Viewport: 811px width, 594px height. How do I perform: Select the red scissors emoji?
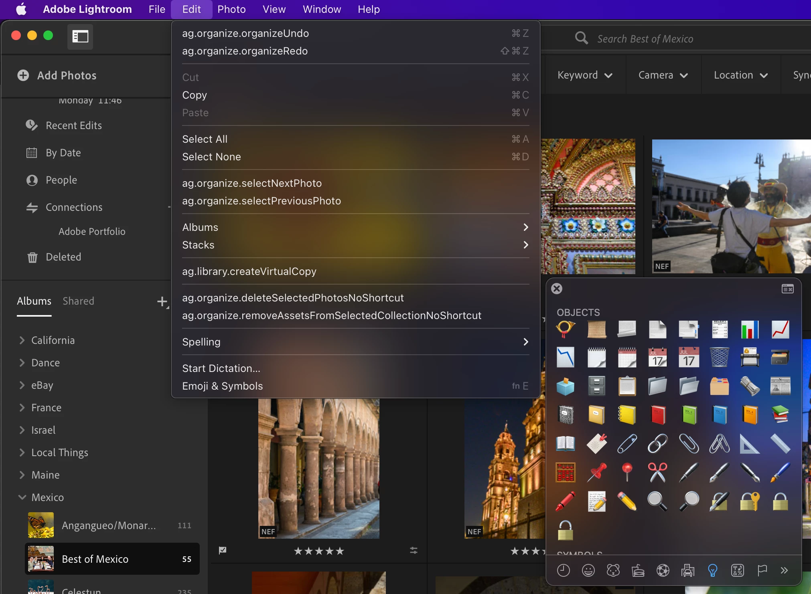point(657,472)
